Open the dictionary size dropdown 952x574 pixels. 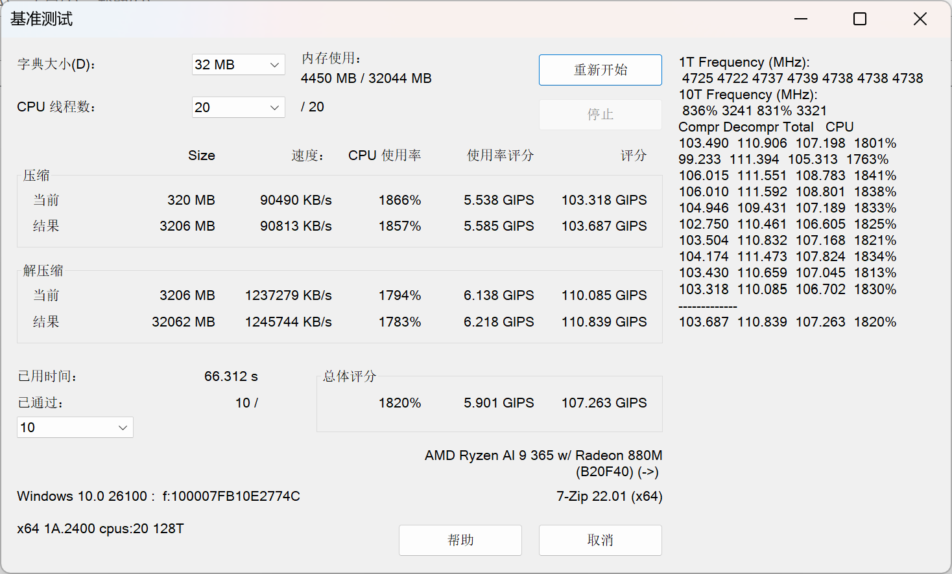(x=237, y=64)
